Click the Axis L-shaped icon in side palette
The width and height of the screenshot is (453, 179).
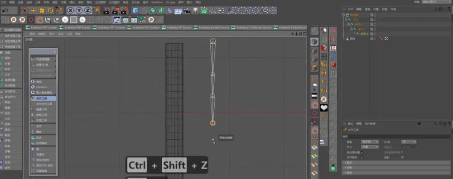pos(315,78)
